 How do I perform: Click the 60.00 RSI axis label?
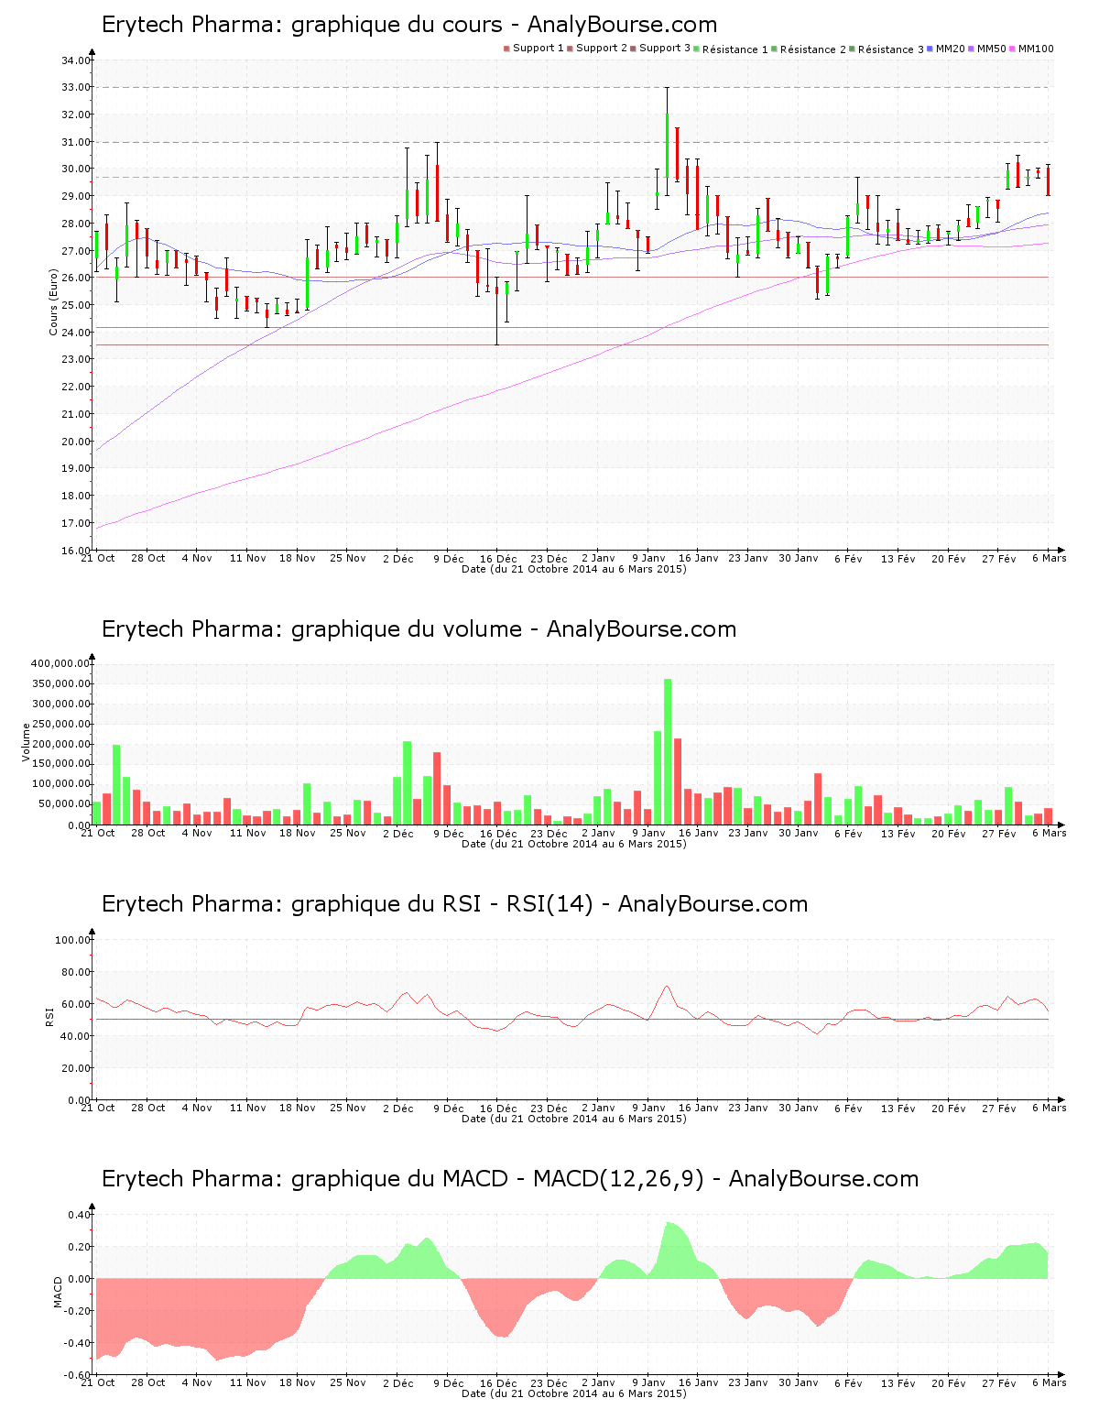76,1004
